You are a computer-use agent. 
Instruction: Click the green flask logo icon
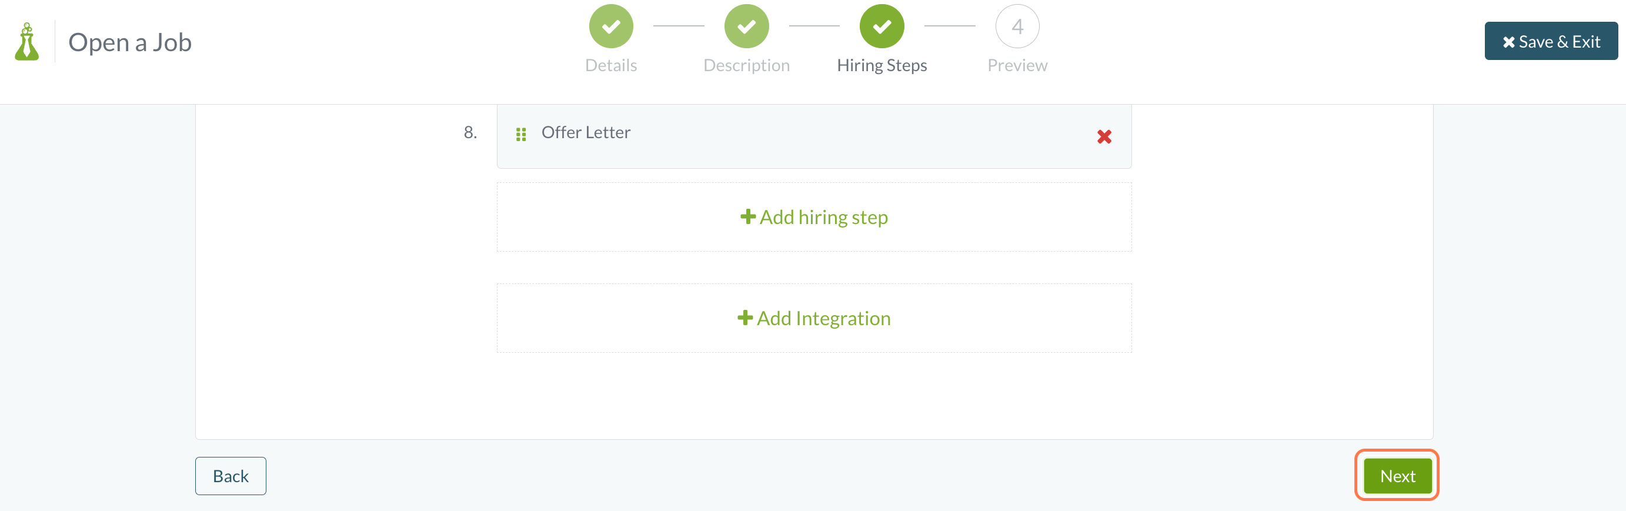point(26,42)
